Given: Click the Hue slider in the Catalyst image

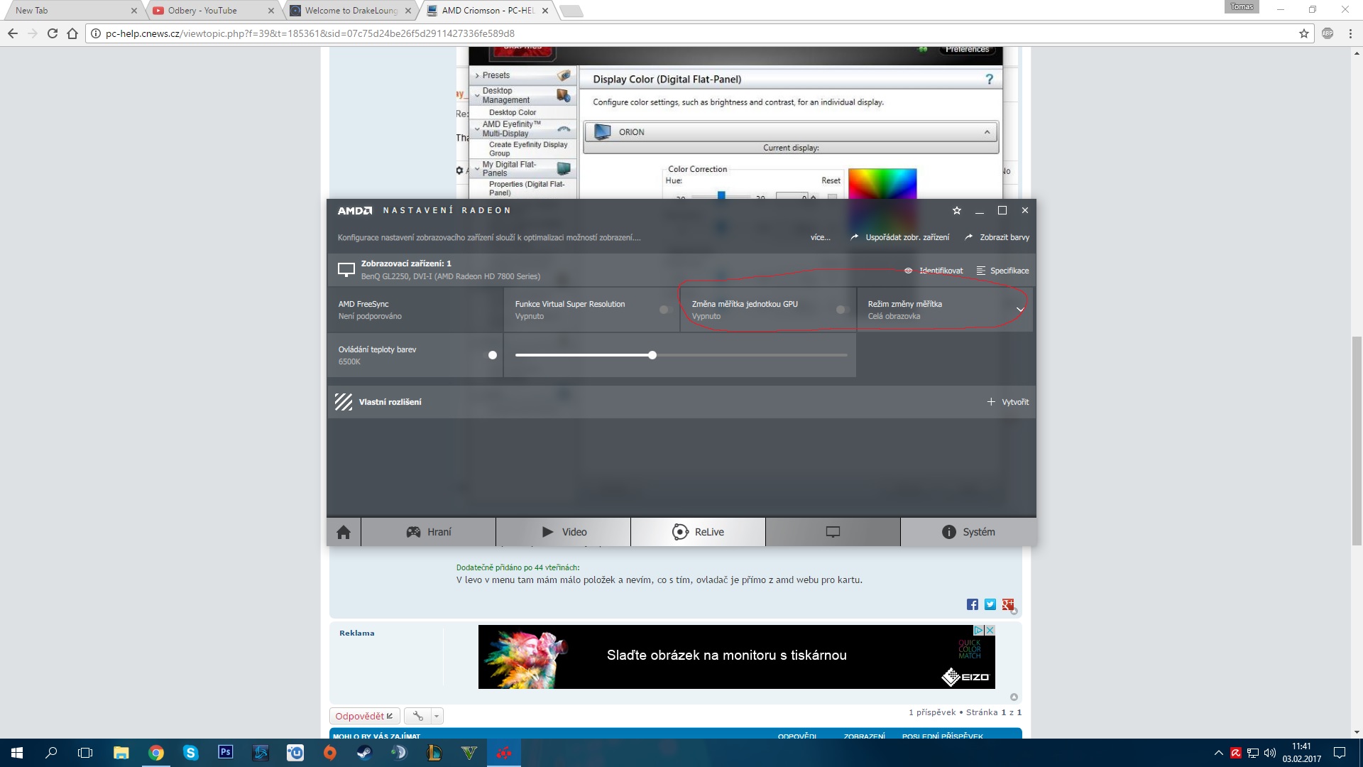Looking at the screenshot, I should coord(721,195).
